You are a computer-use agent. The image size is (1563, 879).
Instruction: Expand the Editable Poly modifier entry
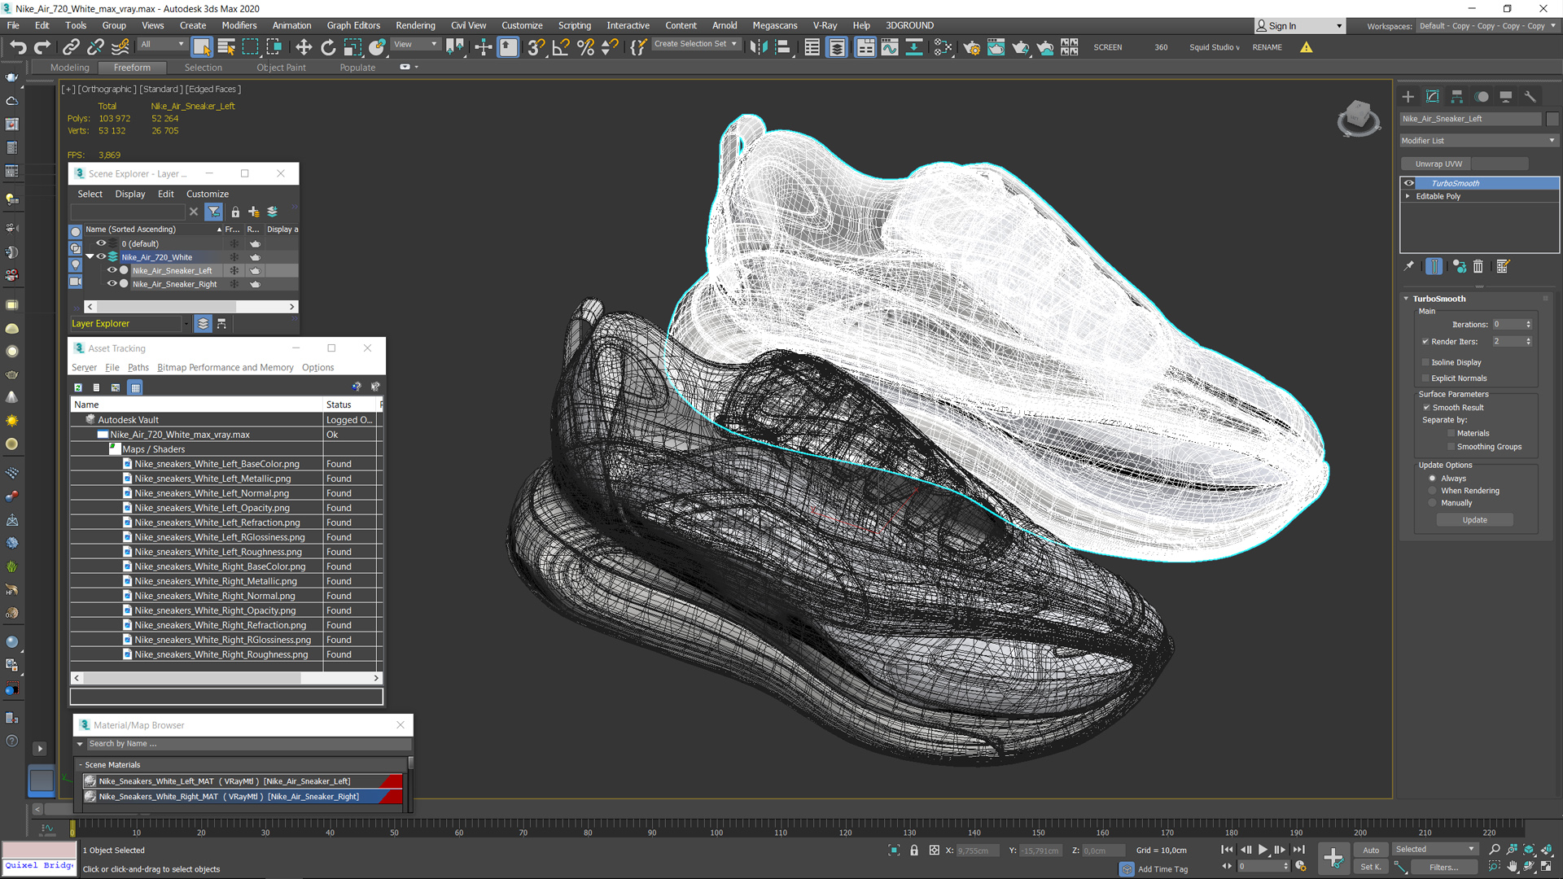click(x=1408, y=196)
